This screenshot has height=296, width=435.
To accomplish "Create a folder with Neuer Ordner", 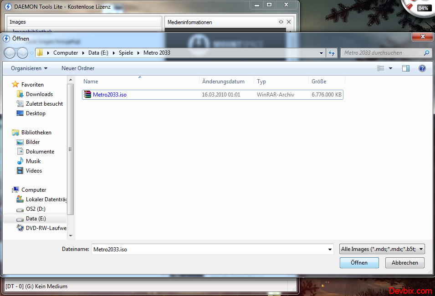I will pos(78,68).
